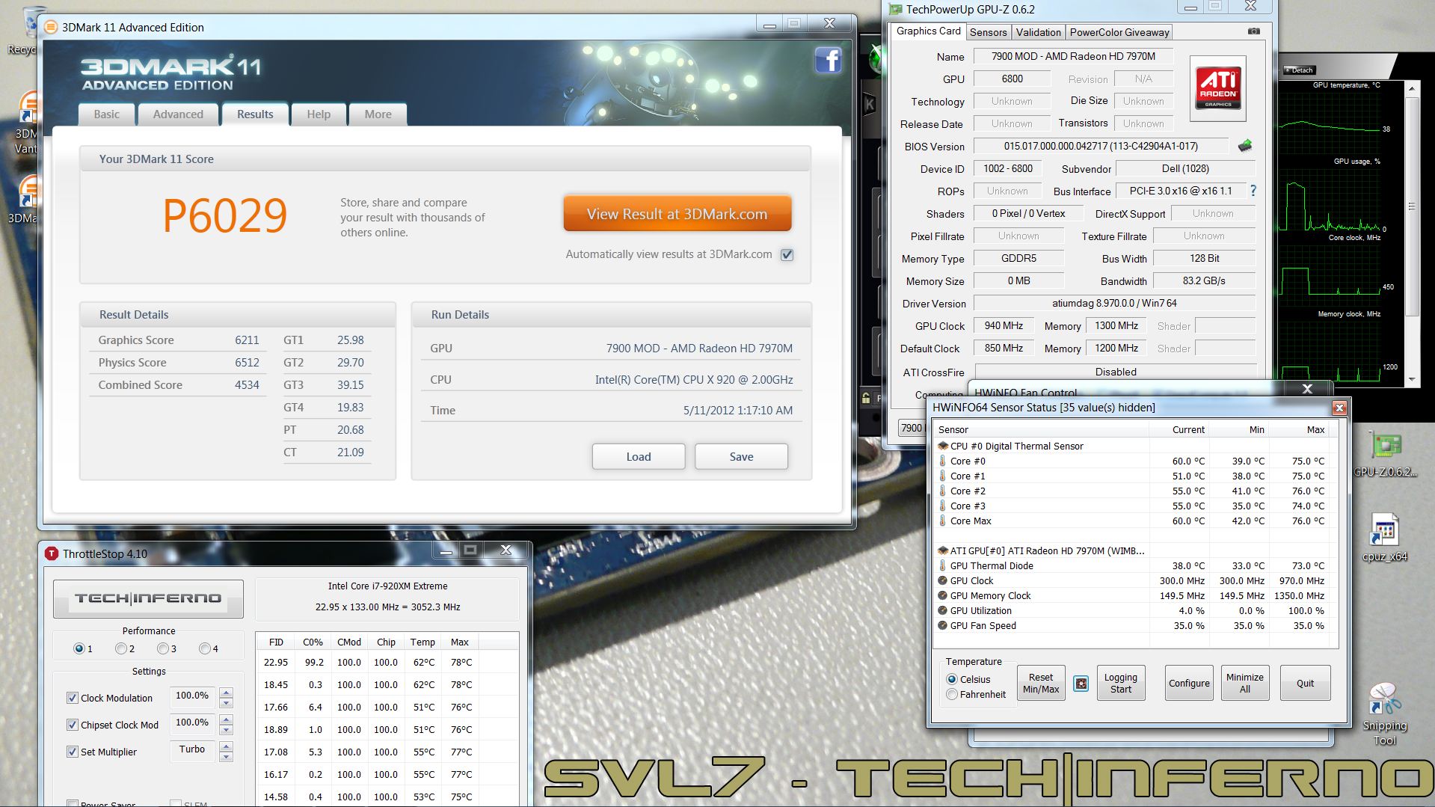Toggle the Chipset Clock Mod checkbox
This screenshot has height=807, width=1435.
coord(73,725)
